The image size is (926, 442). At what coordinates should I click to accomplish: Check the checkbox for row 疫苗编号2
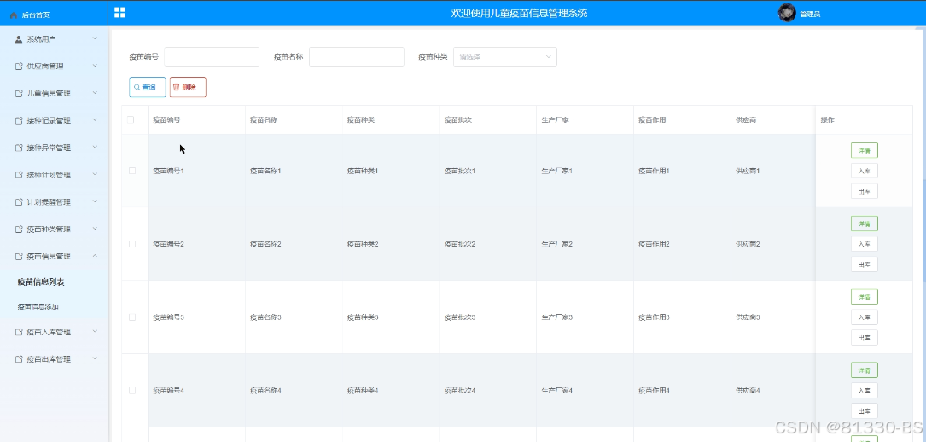tap(132, 244)
